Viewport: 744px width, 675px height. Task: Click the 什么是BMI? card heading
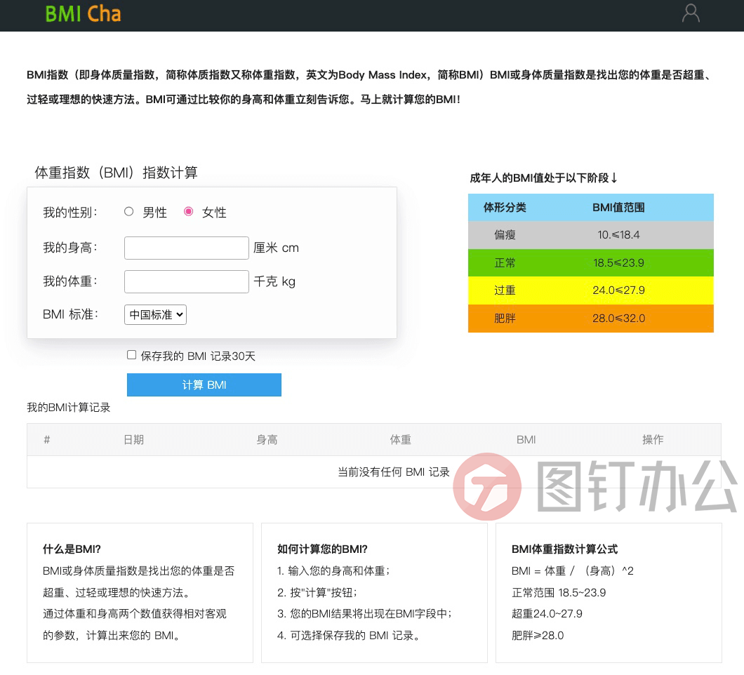pos(72,549)
